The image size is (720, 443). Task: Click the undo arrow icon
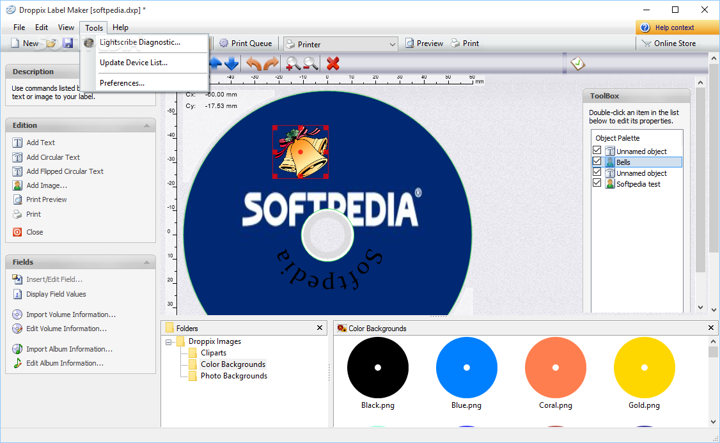[253, 63]
